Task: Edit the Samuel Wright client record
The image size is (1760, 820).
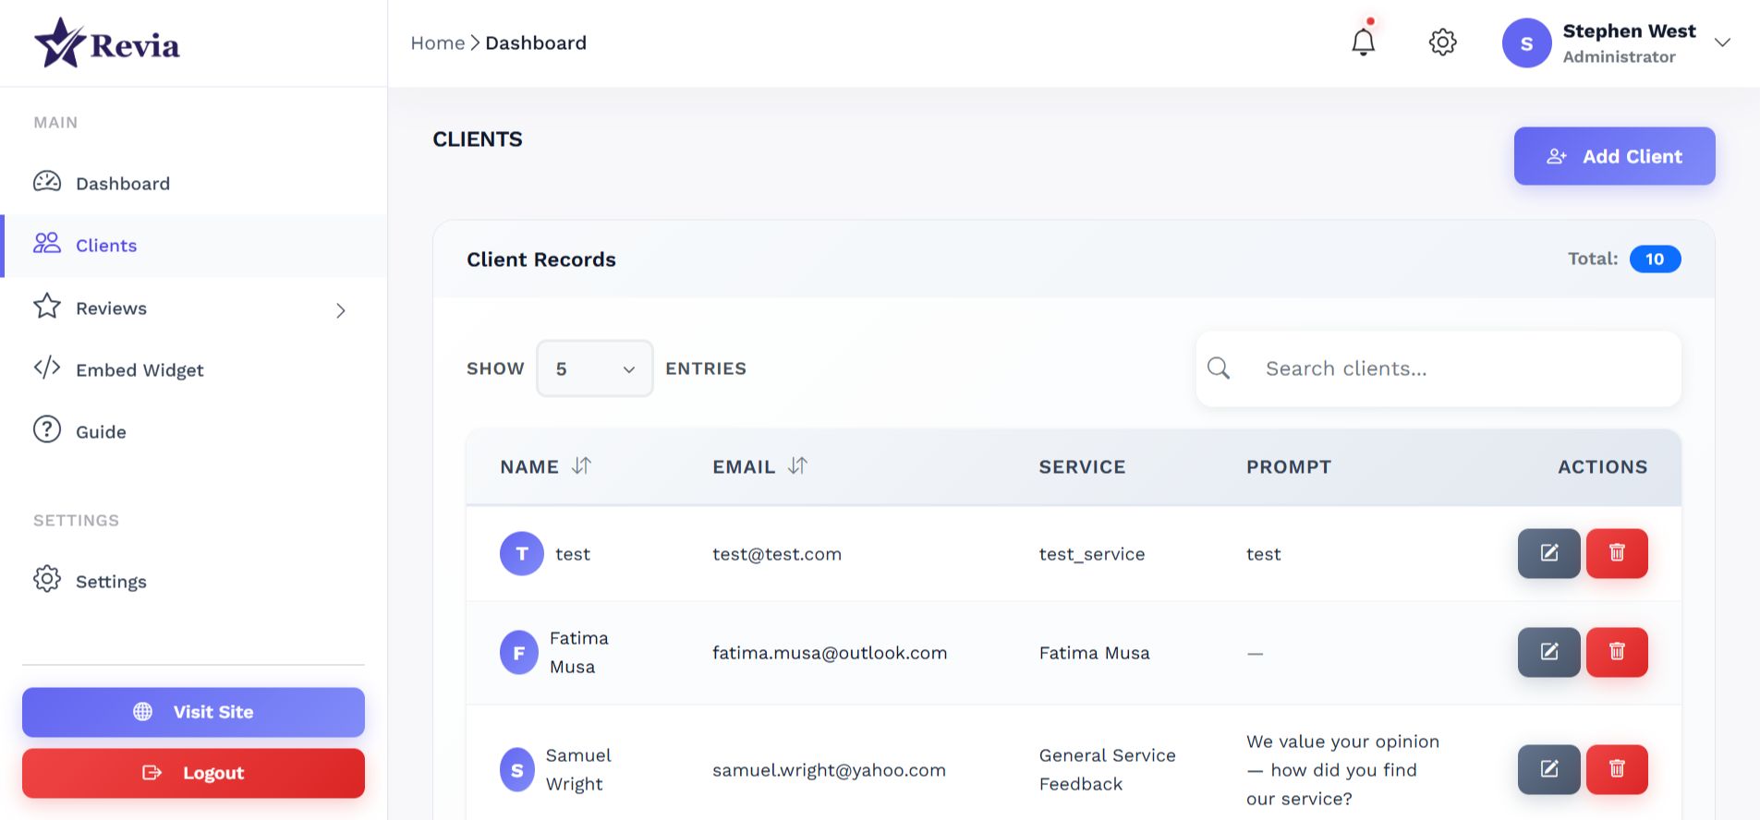Action: [x=1548, y=769]
